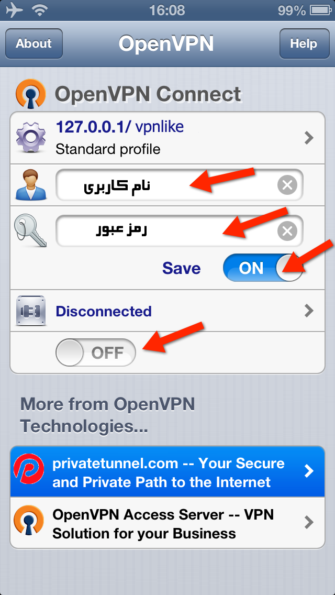Screen dimensions: 335x595
Task: Open privatetunnel.com row chevron
Action: pos(309,471)
